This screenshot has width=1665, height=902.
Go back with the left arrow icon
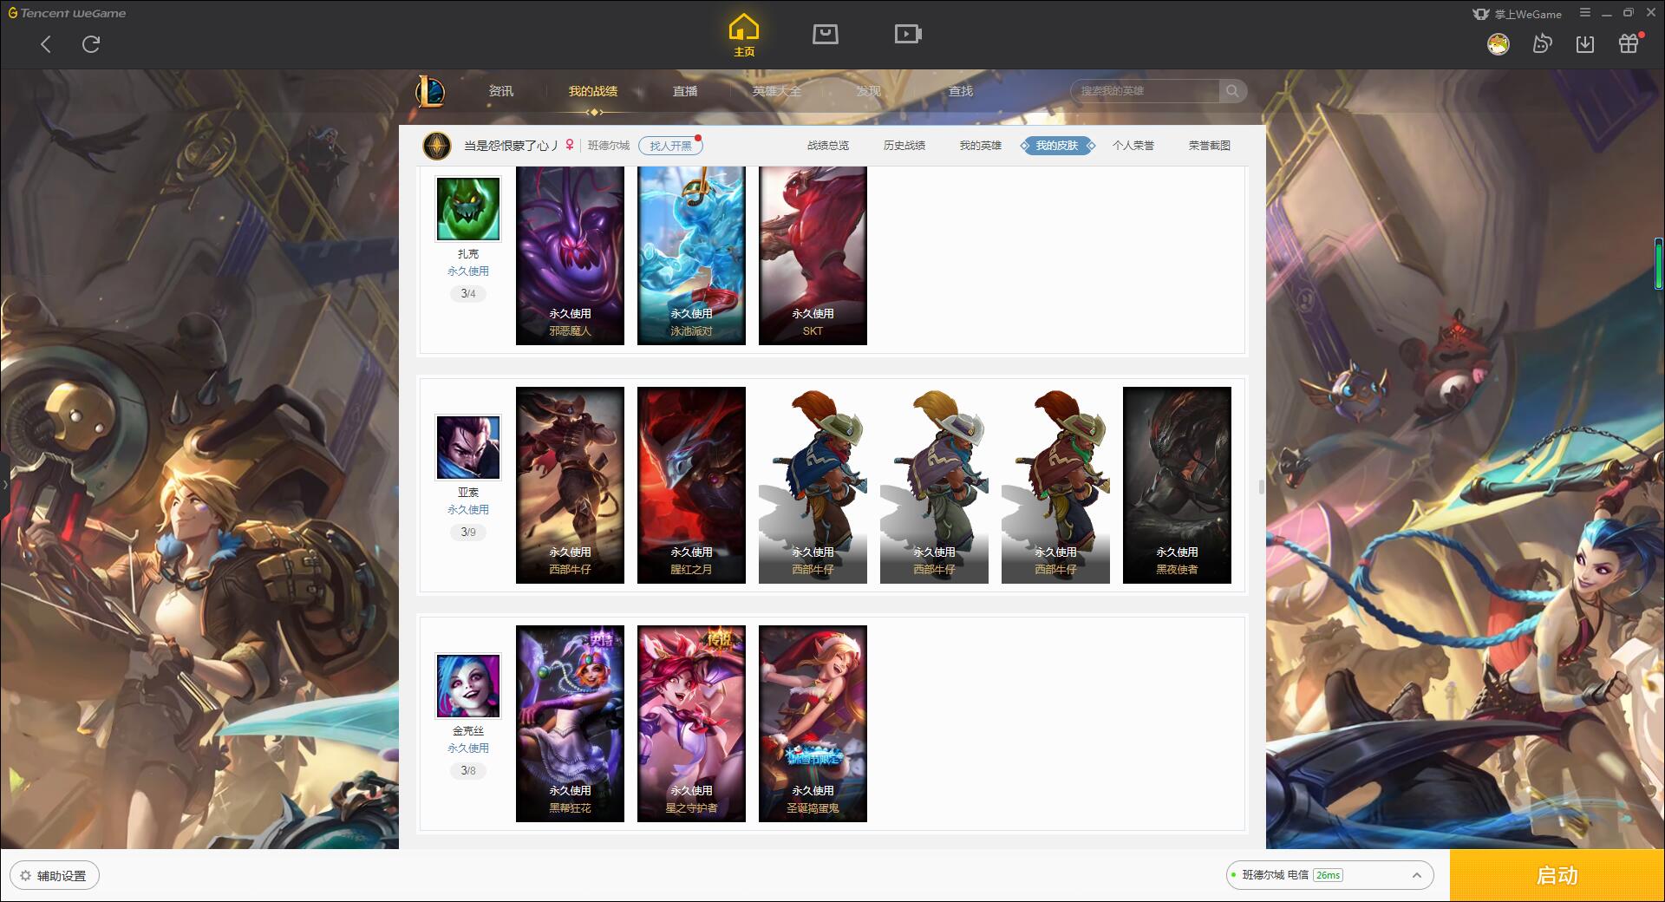pyautogui.click(x=46, y=44)
